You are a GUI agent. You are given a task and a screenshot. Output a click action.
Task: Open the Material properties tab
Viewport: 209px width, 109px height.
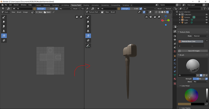tap(175, 79)
